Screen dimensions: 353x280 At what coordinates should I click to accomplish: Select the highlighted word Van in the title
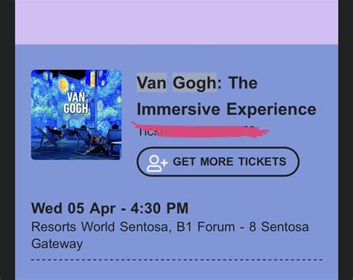tap(152, 82)
